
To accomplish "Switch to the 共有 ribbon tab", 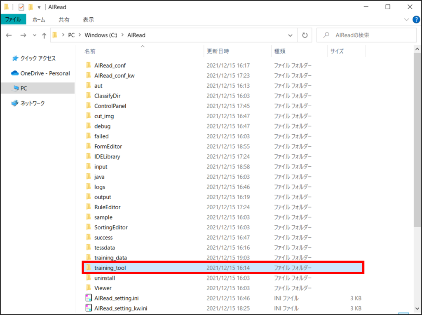I will pos(64,20).
